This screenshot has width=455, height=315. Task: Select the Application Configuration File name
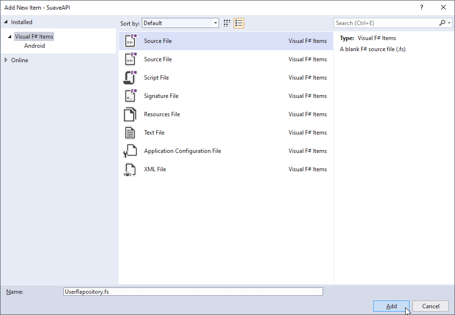(182, 151)
